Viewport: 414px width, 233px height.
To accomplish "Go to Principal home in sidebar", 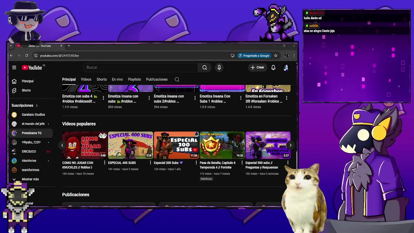I will 31,81.
